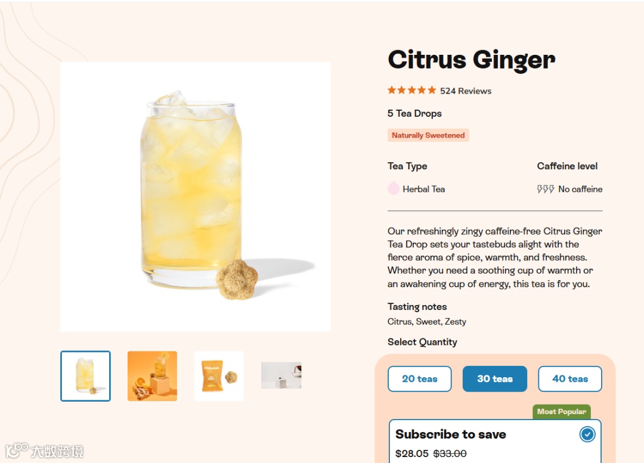This screenshot has height=463, width=644.
Task: Click the Most Popular badge
Action: tap(562, 412)
